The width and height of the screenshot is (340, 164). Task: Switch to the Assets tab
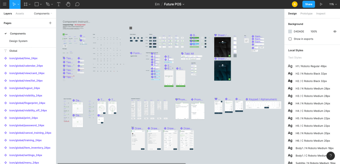(20, 14)
